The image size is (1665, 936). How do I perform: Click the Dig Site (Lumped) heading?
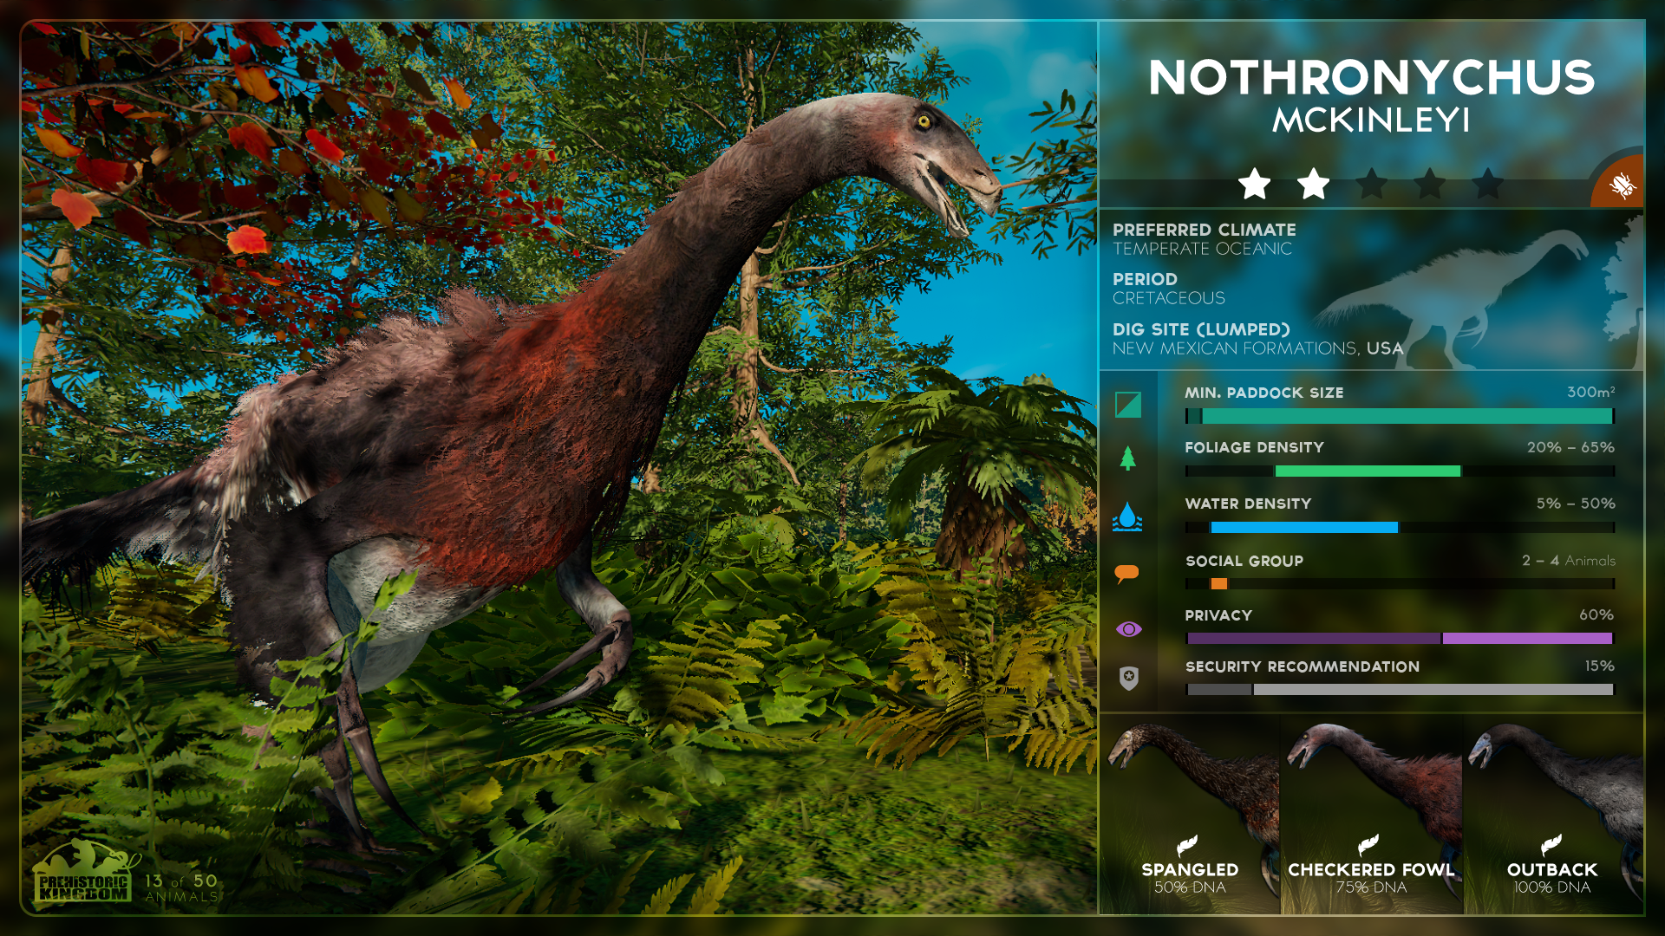pyautogui.click(x=1201, y=329)
